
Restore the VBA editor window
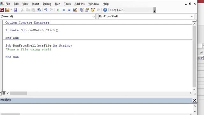click(x=190, y=4)
